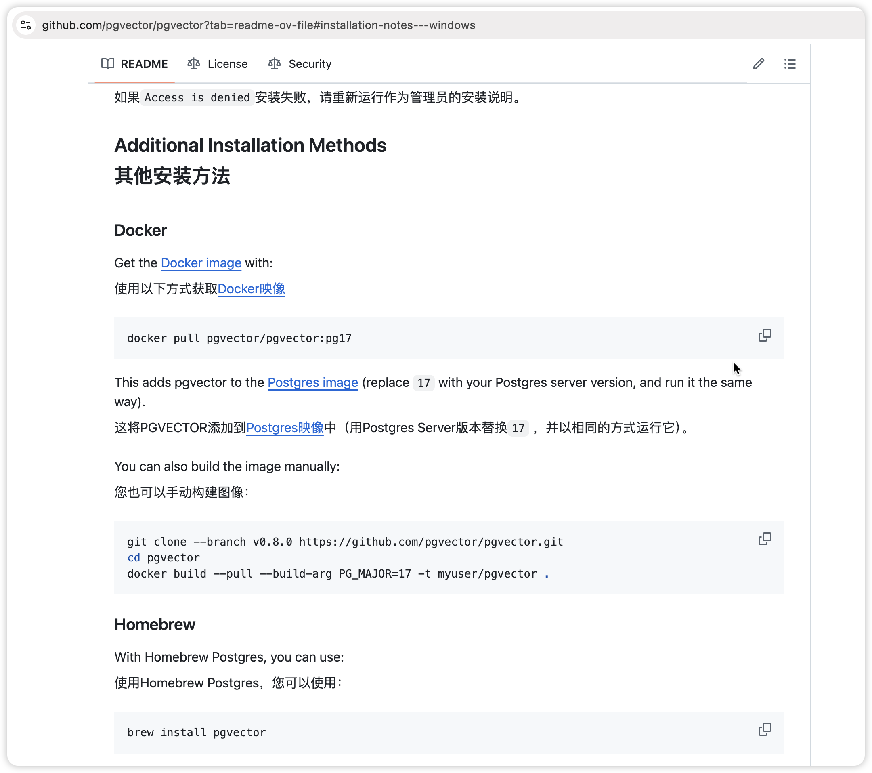Follow the 'Docker映像' link

pyautogui.click(x=251, y=288)
